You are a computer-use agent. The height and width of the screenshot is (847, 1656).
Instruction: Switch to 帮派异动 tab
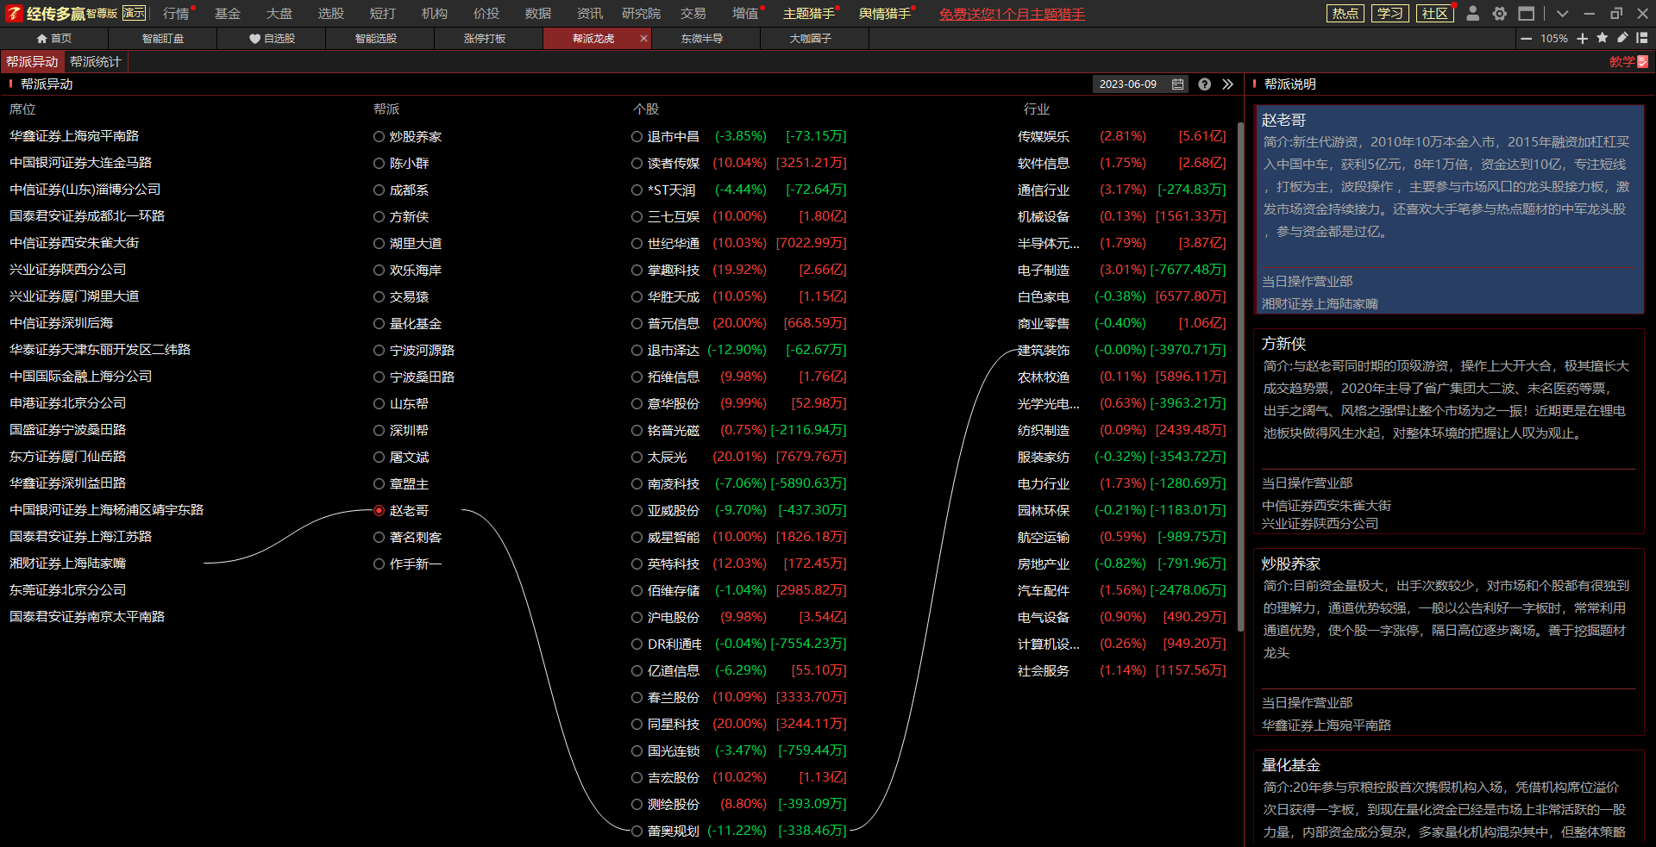pos(32,61)
